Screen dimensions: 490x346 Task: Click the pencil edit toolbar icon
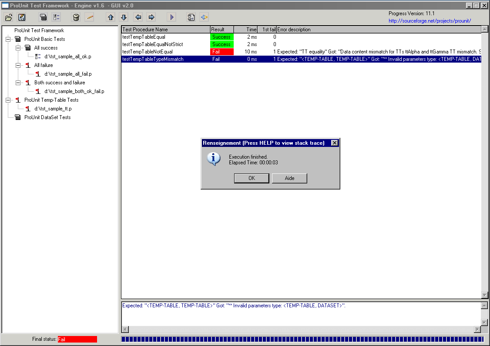89,17
